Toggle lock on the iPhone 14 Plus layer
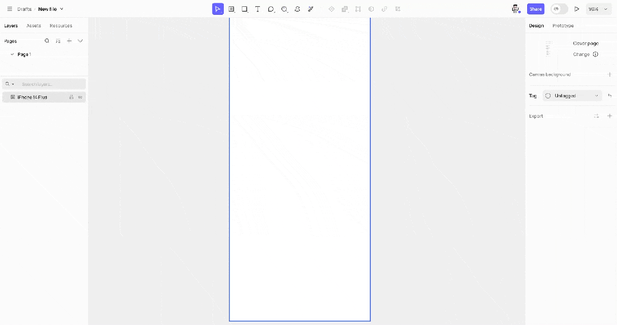This screenshot has height=325, width=617. (72, 97)
